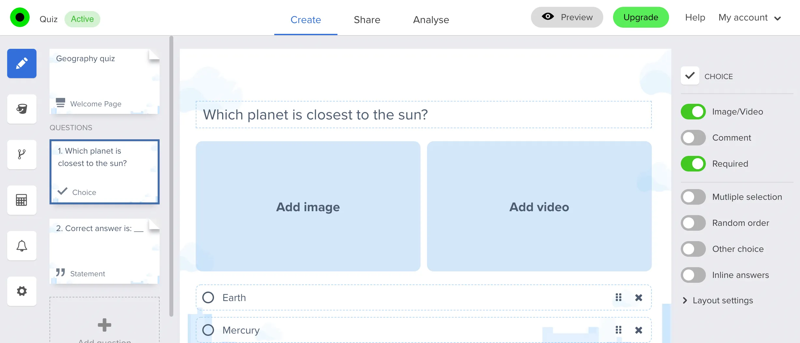Open the bell notifications icon

pos(22,246)
